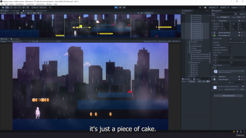Open the Shaded draw mode dropdown
The width and height of the screenshot is (246, 138).
(x=8, y=13)
